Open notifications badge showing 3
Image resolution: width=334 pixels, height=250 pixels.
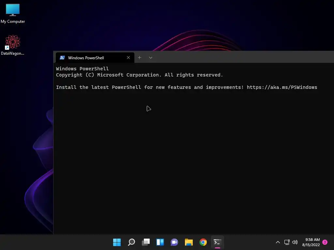click(x=325, y=242)
